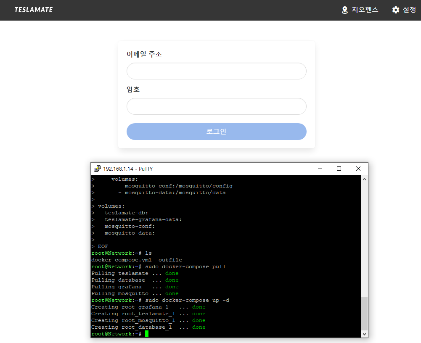Click 'sudo docker-compose pull' command line
Image resolution: width=421 pixels, height=343 pixels.
click(159, 266)
